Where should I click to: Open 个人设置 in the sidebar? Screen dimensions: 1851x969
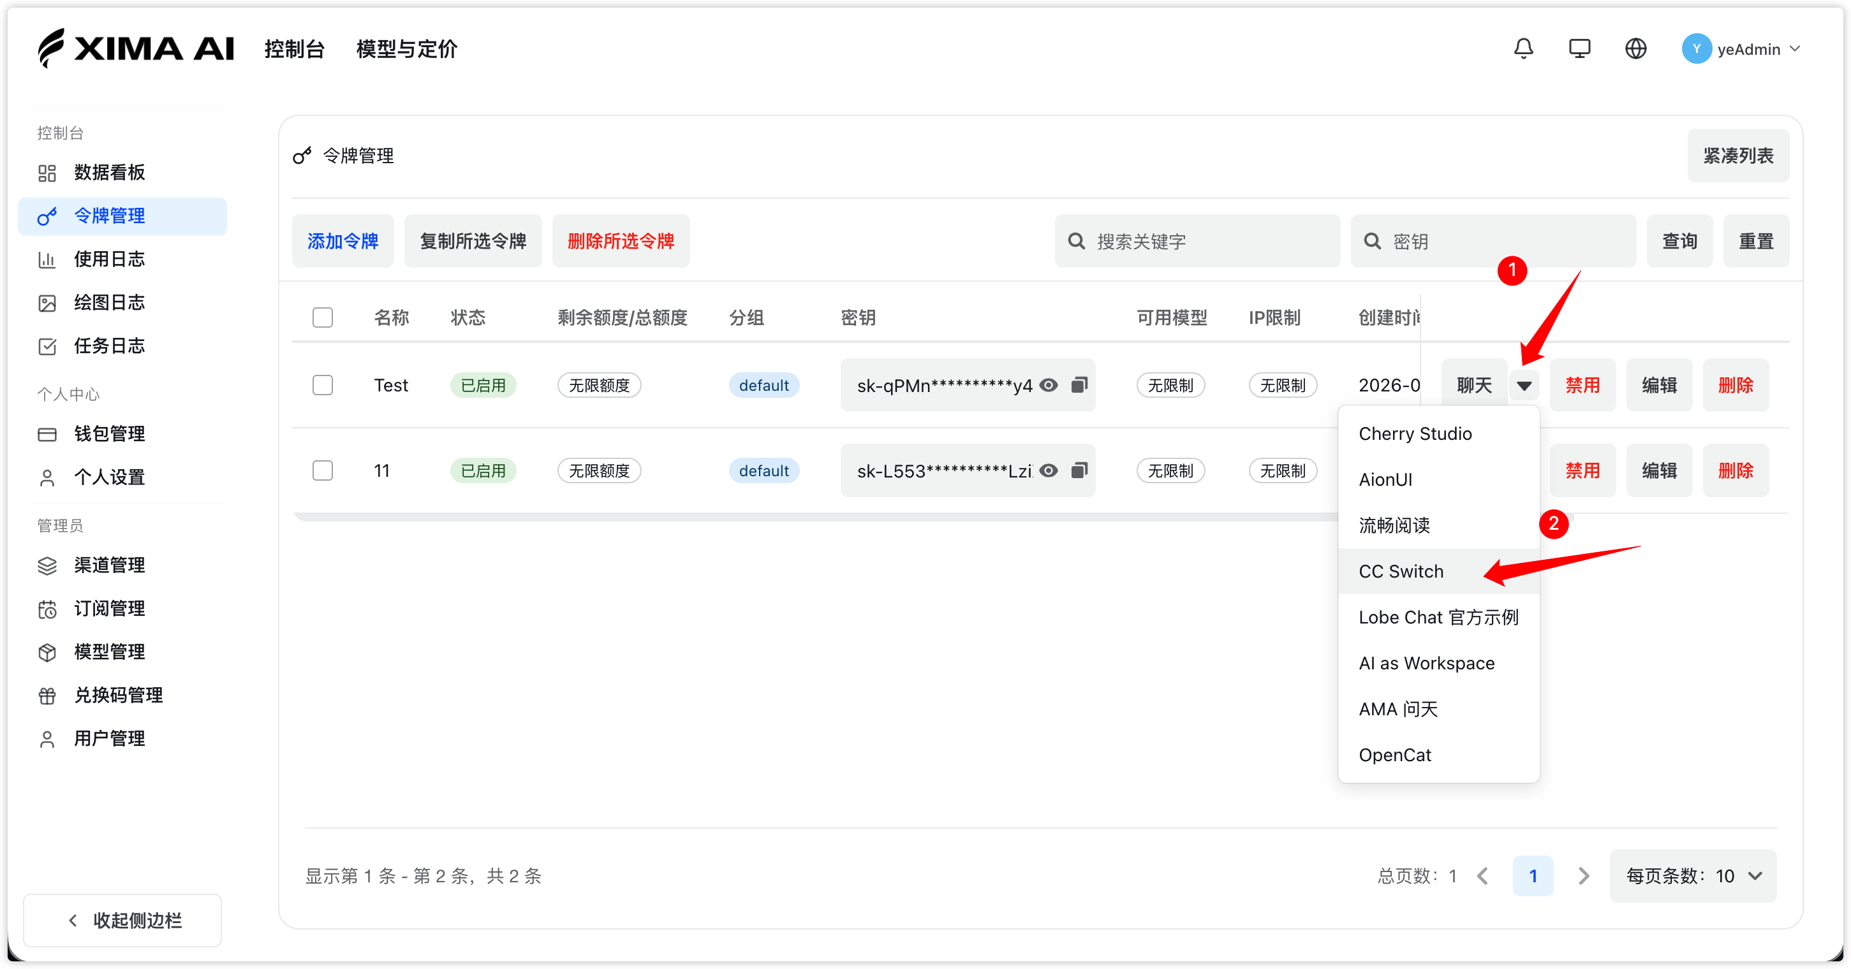(122, 477)
